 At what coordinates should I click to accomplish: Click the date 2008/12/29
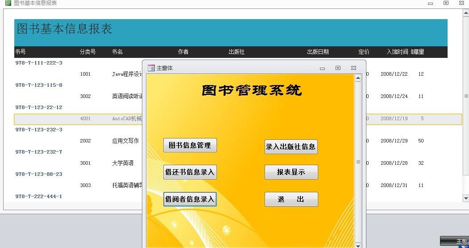coord(394,141)
